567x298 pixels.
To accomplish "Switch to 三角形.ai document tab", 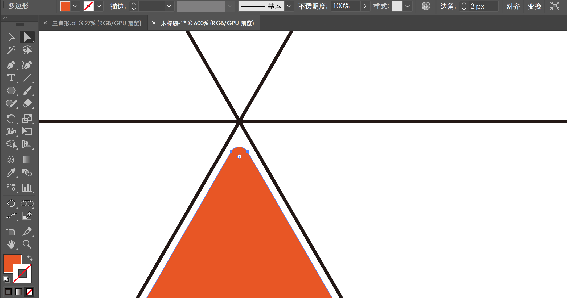I will [x=97, y=23].
